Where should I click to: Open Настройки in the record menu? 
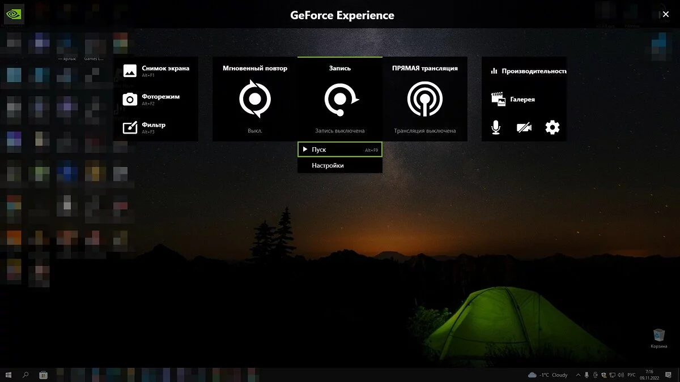click(340, 165)
